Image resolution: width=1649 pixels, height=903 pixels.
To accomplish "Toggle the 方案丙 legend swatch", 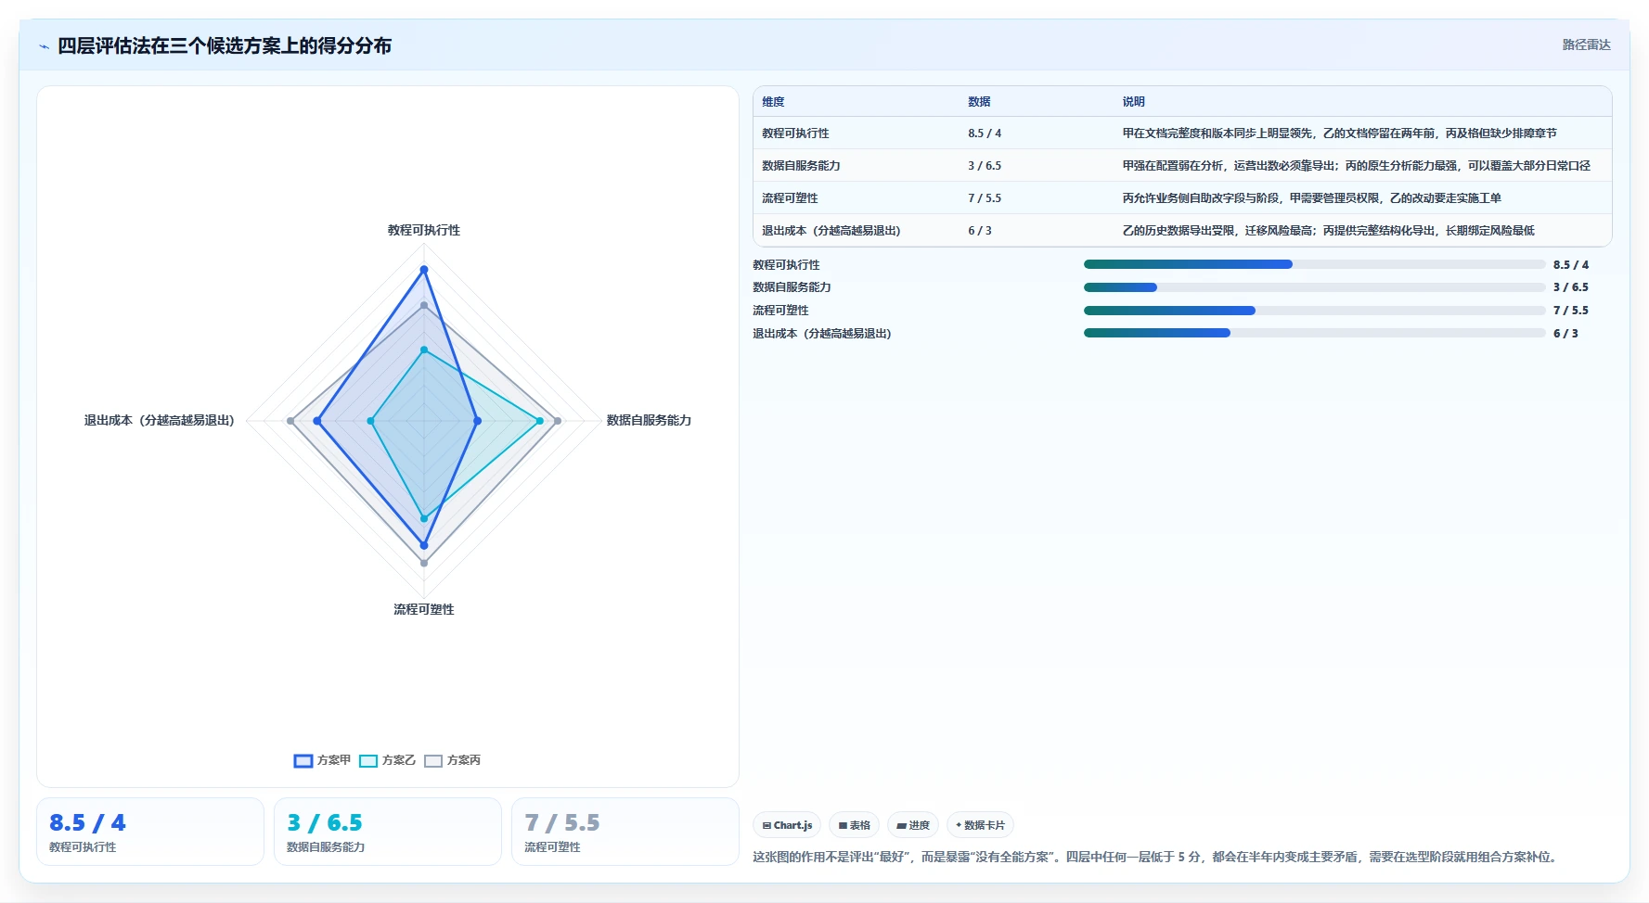I will [x=433, y=761].
